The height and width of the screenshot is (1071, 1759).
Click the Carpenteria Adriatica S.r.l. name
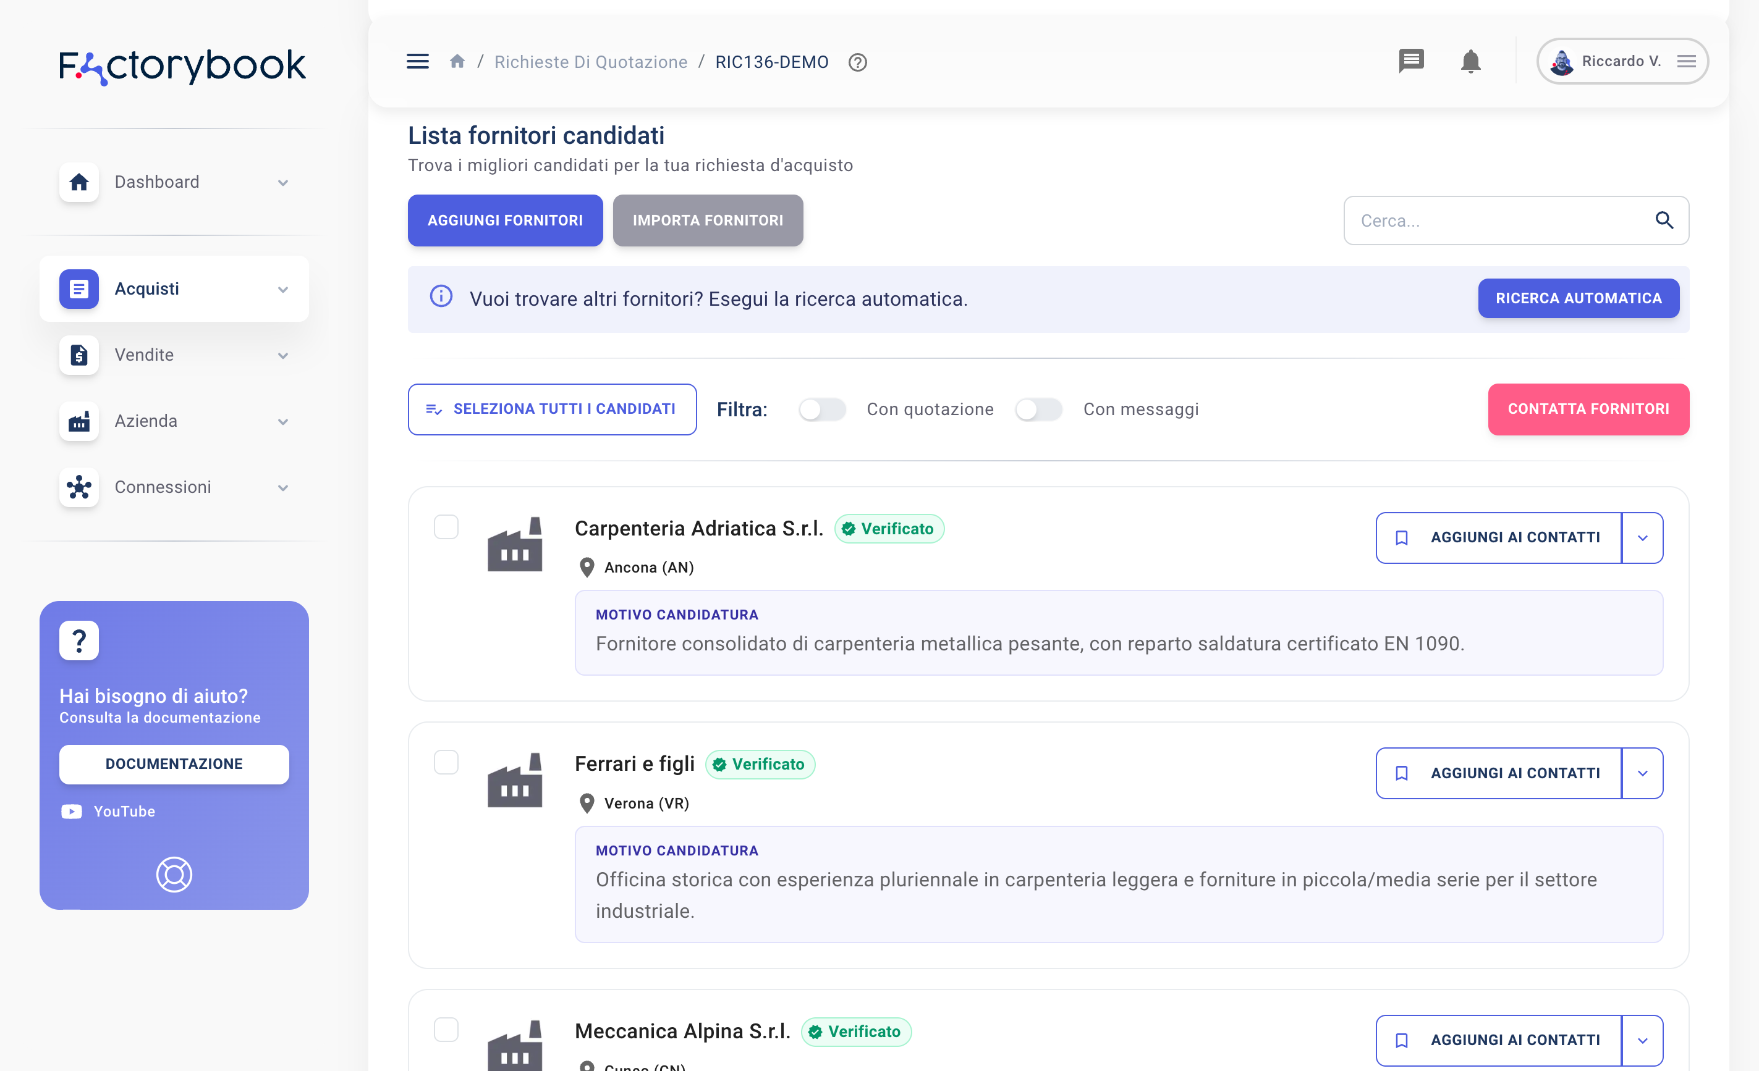point(699,529)
